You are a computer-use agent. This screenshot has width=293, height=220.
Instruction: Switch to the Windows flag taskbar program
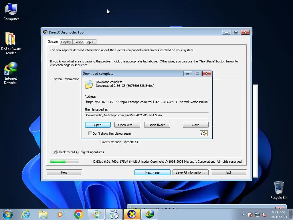pos(96,214)
